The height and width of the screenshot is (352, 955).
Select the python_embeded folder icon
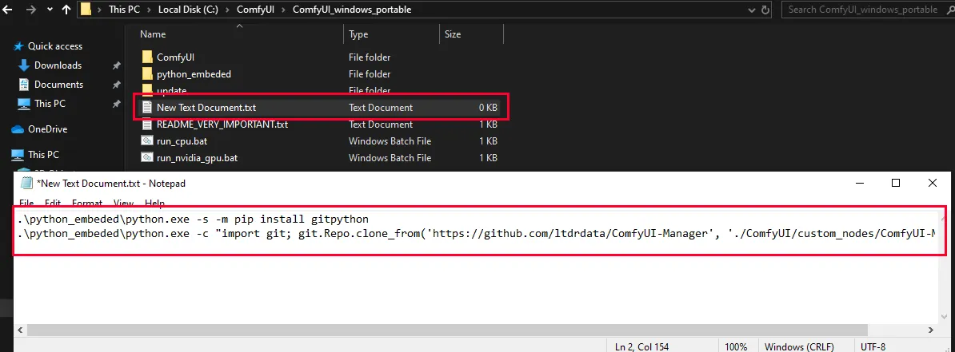point(147,74)
